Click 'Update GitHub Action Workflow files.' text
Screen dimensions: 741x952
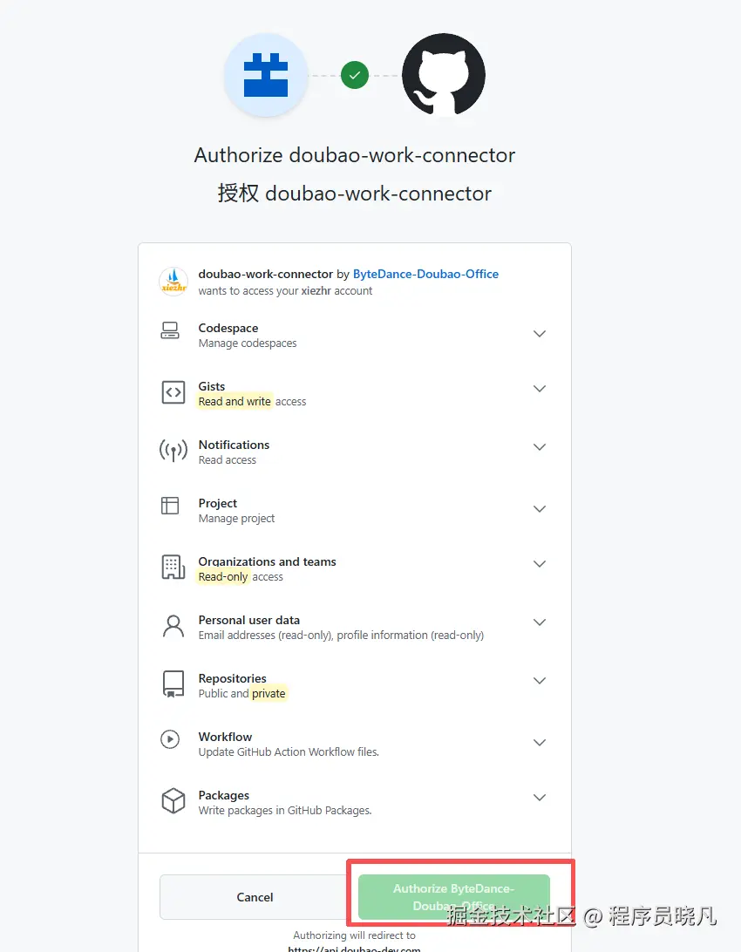289,751
